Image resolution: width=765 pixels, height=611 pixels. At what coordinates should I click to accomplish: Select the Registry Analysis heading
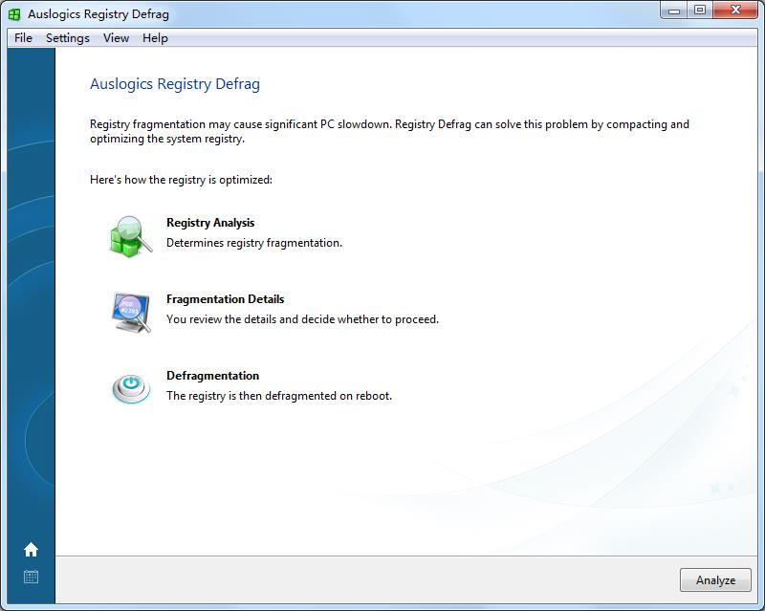click(210, 223)
